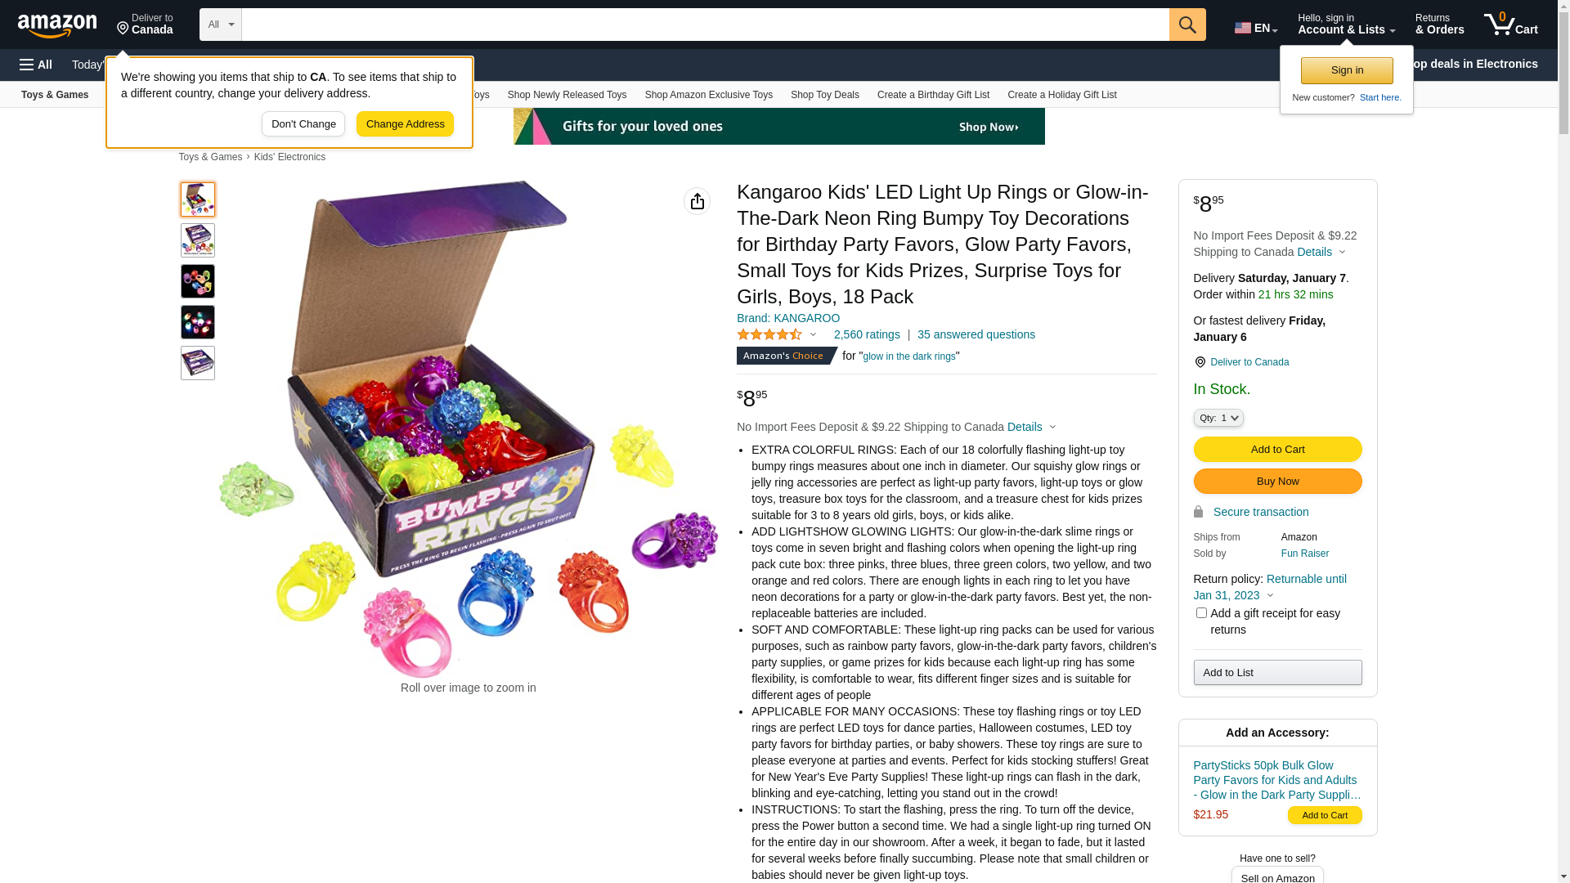
Task: Expand the Add to List dropdown
Action: coord(1277,672)
